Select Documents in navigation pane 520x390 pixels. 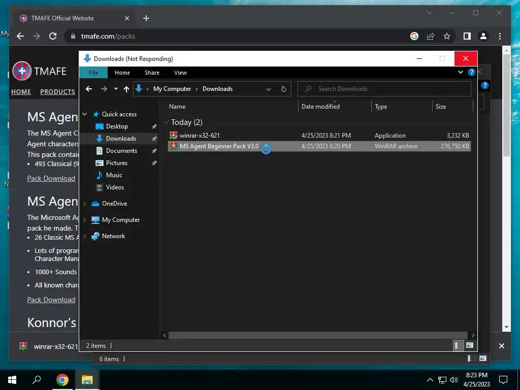[121, 151]
